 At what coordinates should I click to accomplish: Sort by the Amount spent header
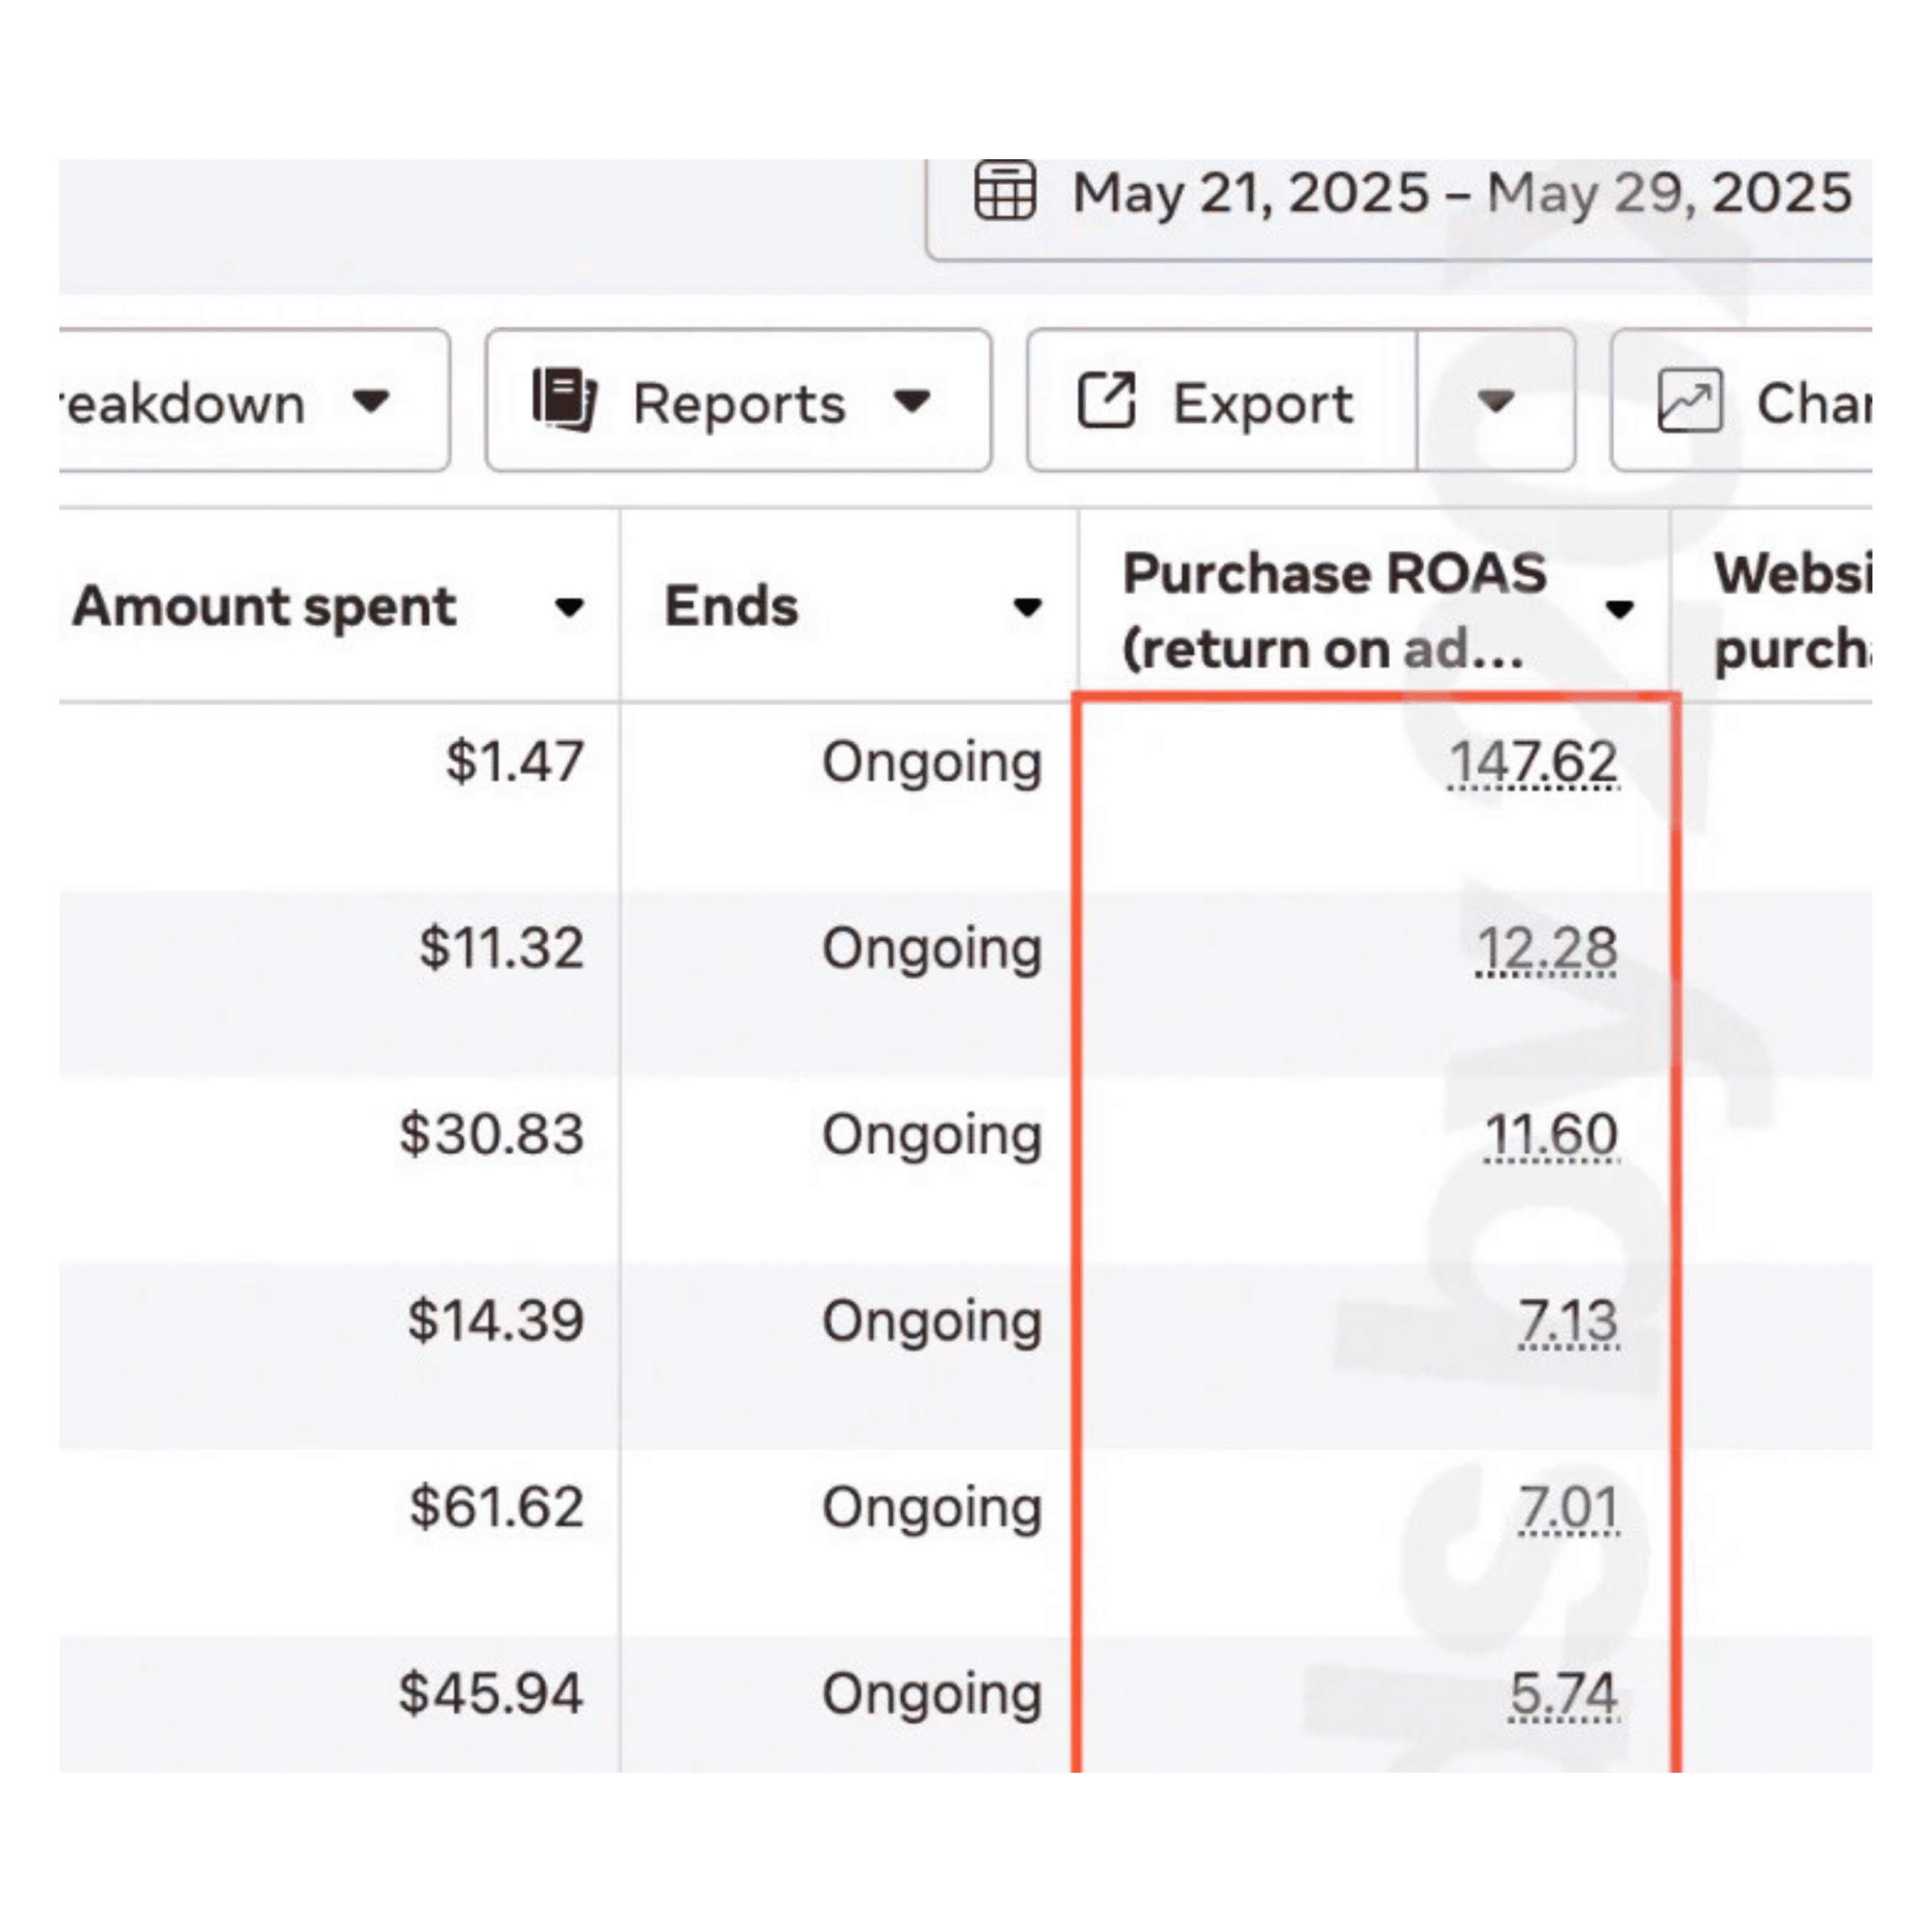coord(265,607)
